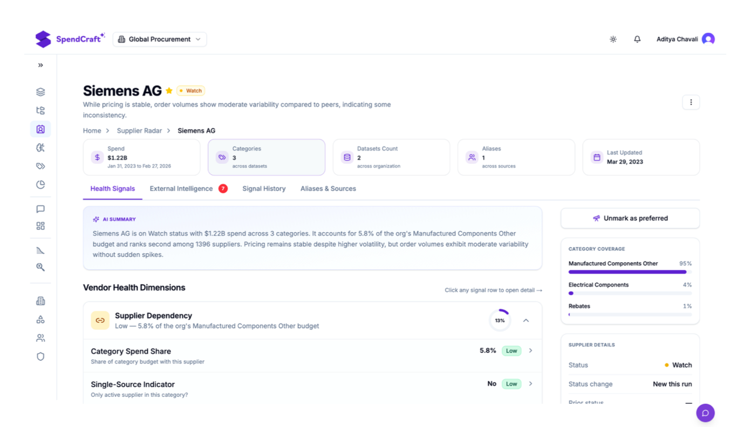
Task: Toggle the light/dark theme sun icon
Action: pyautogui.click(x=613, y=39)
